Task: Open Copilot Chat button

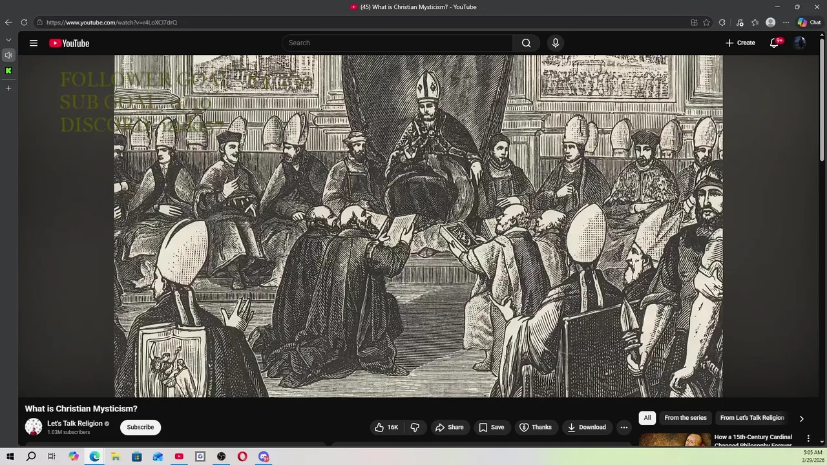Action: pyautogui.click(x=809, y=23)
